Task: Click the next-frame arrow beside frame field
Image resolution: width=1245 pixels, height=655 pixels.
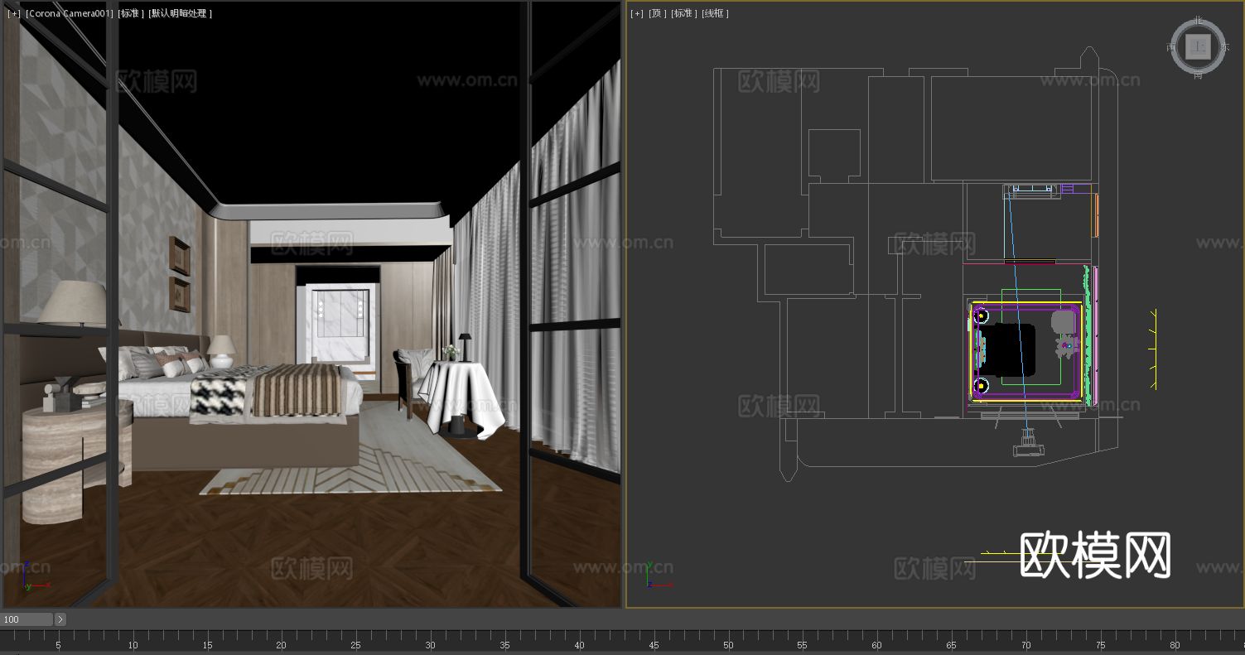Action: coord(59,619)
